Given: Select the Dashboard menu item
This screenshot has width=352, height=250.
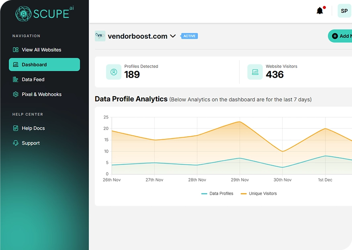Looking at the screenshot, I should point(44,65).
